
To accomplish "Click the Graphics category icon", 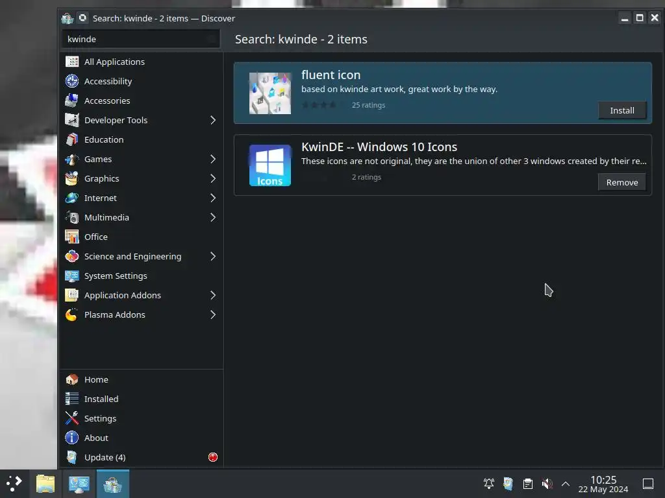I will (x=71, y=178).
